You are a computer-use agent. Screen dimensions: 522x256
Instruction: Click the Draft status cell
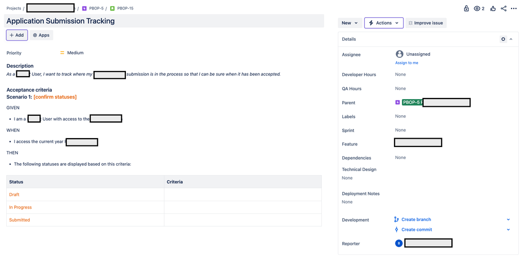click(x=85, y=194)
